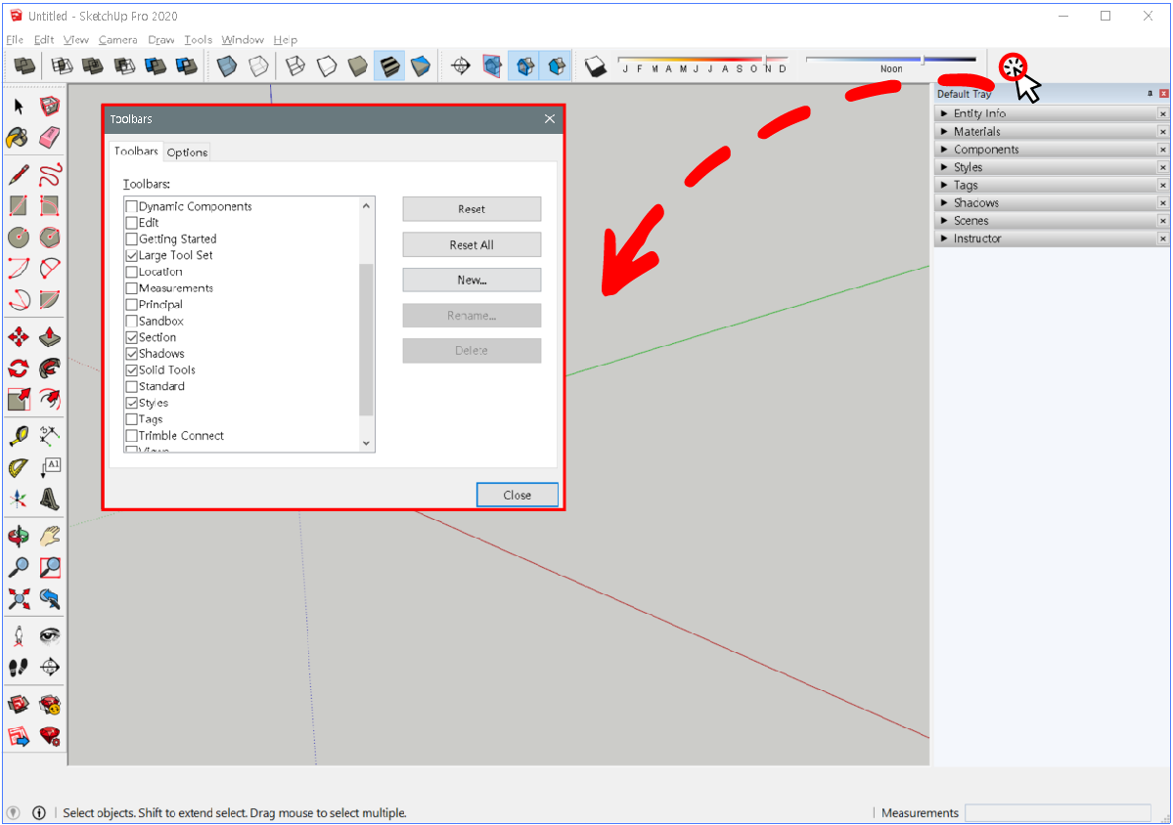1173x825 pixels.
Task: Select the Polygon tool
Action: pyautogui.click(x=49, y=238)
